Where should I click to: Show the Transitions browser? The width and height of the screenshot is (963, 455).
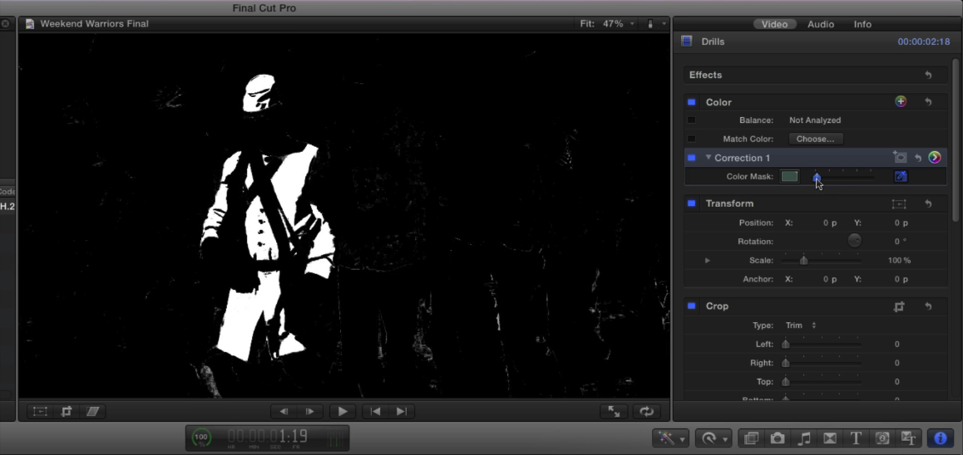click(x=830, y=438)
